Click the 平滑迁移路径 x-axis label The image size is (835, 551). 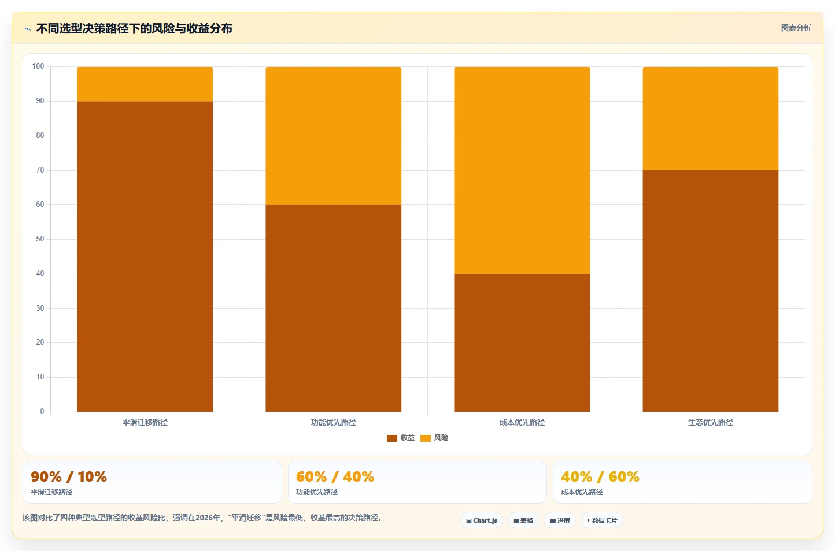[145, 422]
